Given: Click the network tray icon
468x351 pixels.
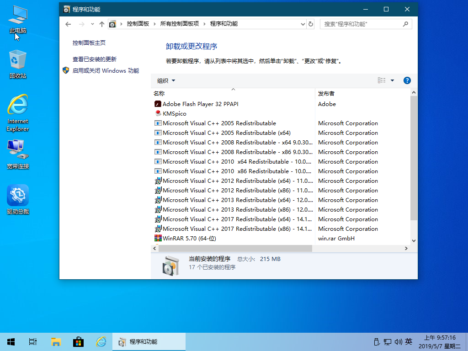Looking at the screenshot, I should pyautogui.click(x=388, y=342).
